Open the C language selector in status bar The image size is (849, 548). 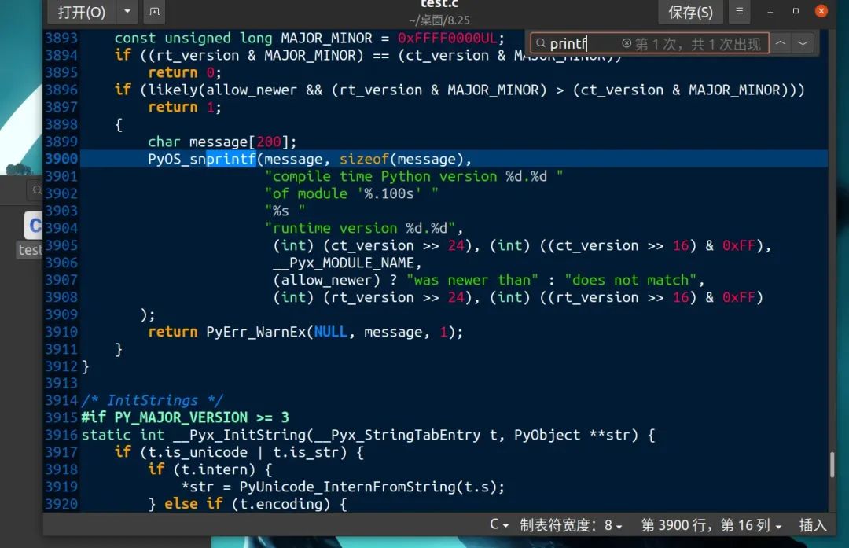coord(498,524)
